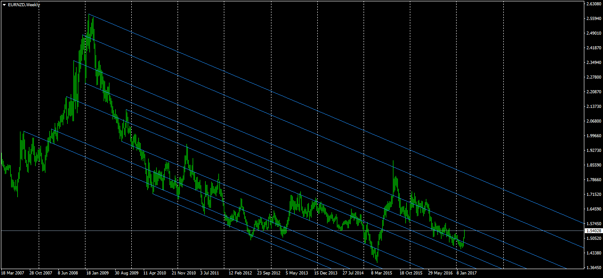Click the 1.64590 price scale label
This screenshot has height=278, width=603.
coord(594,209)
